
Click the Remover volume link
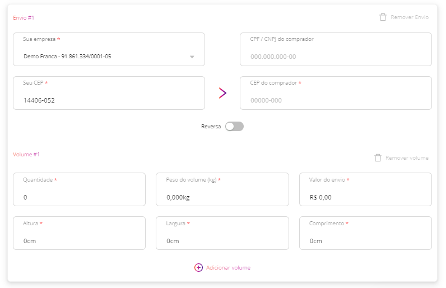click(x=407, y=158)
